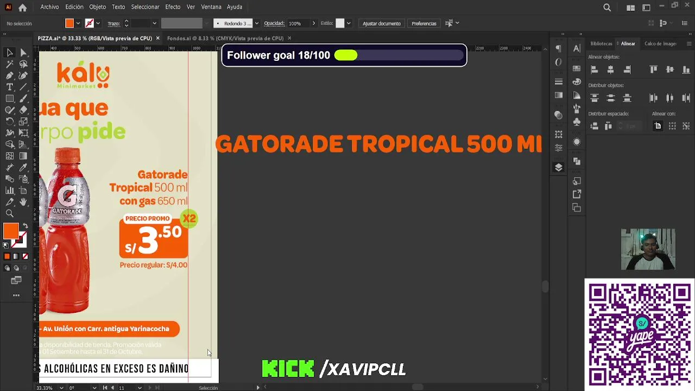Select the Direct Selection tool
Image resolution: width=695 pixels, height=391 pixels.
[x=23, y=53]
